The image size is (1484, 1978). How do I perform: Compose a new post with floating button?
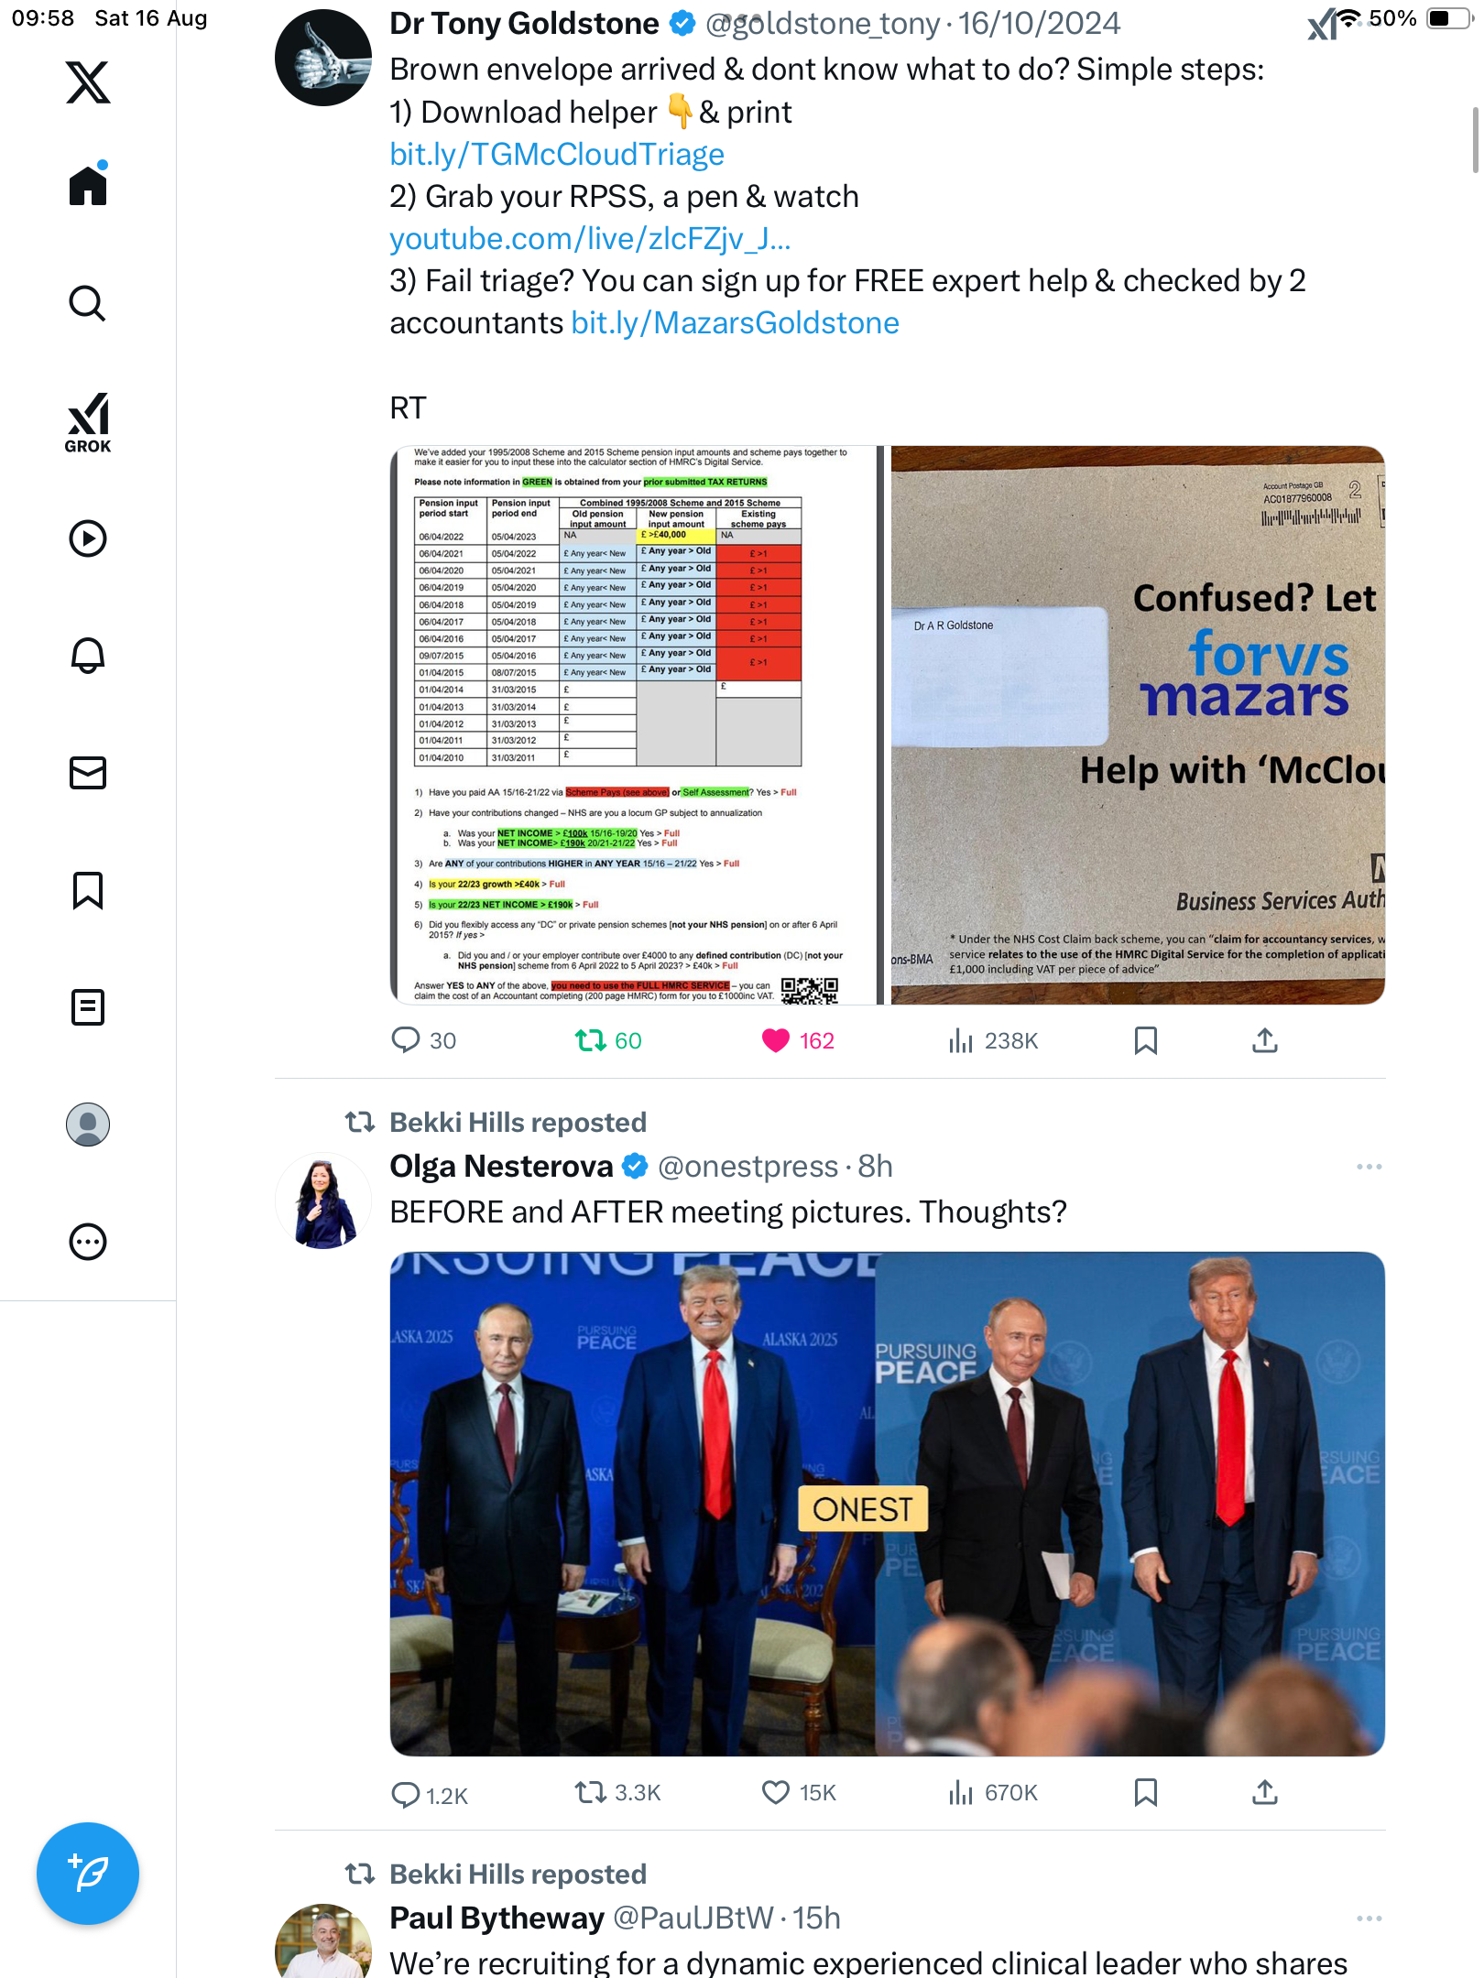pyautogui.click(x=88, y=1873)
